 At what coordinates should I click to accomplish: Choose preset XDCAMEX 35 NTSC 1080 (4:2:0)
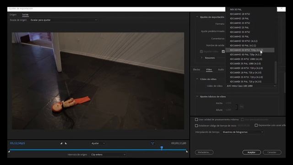coord(250,59)
